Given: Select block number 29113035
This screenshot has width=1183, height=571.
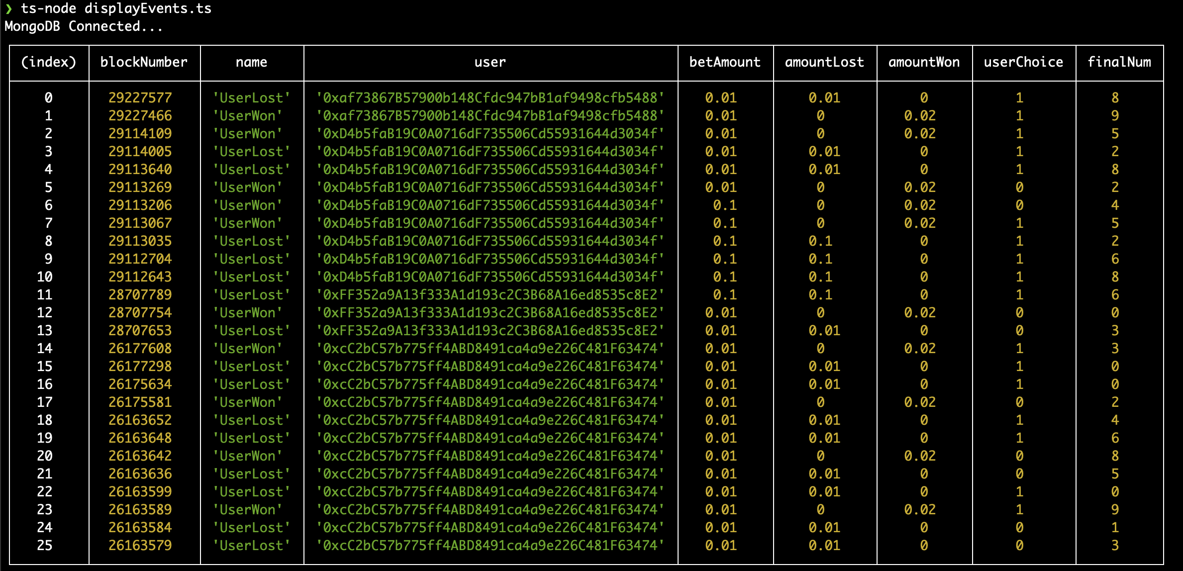Looking at the screenshot, I should click(140, 241).
